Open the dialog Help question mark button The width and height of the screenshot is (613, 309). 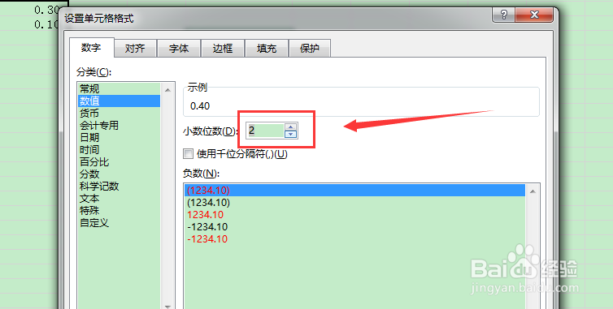click(503, 15)
